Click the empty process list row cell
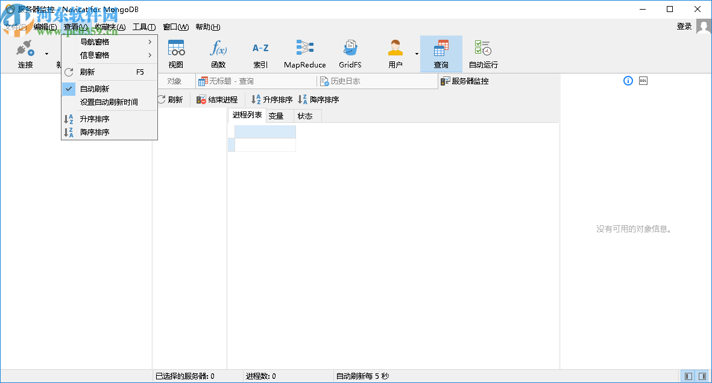 tap(265, 145)
